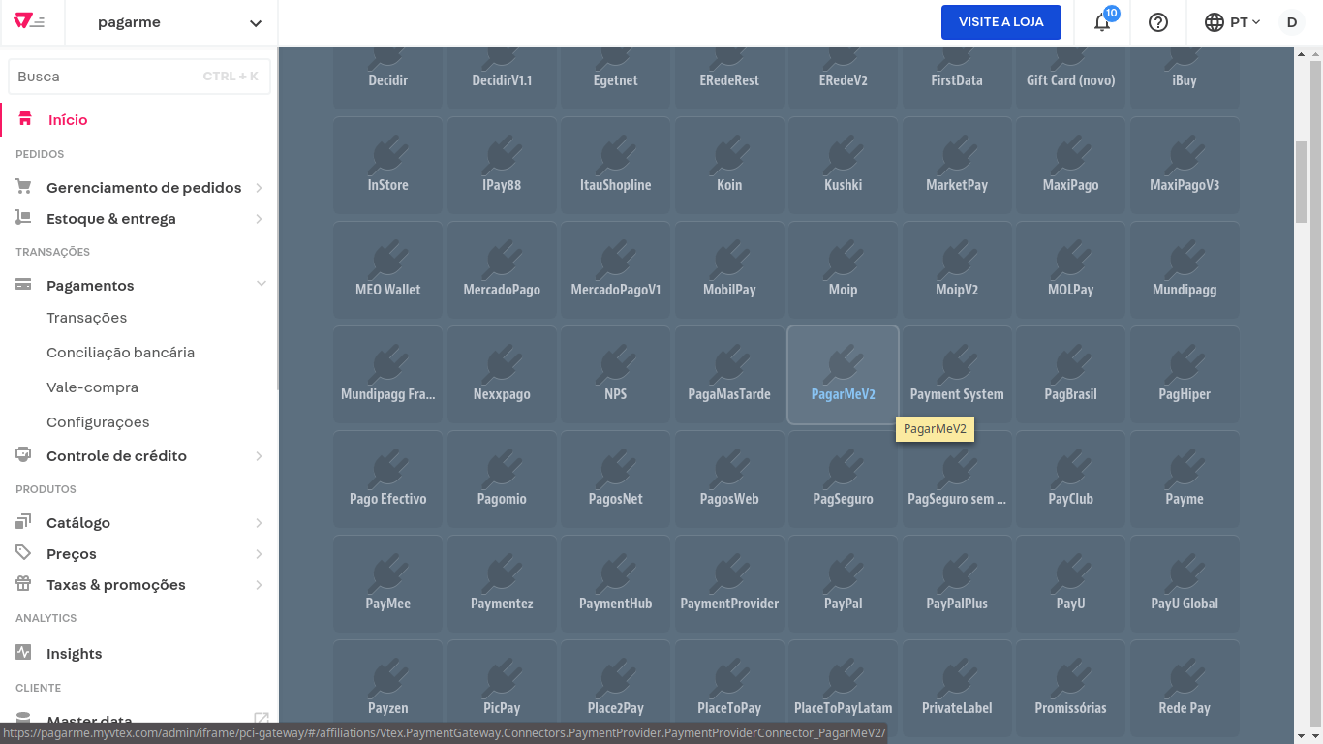Collapse the Pagamentos menu section
Image resolution: width=1323 pixels, height=744 pixels.
pyautogui.click(x=260, y=284)
